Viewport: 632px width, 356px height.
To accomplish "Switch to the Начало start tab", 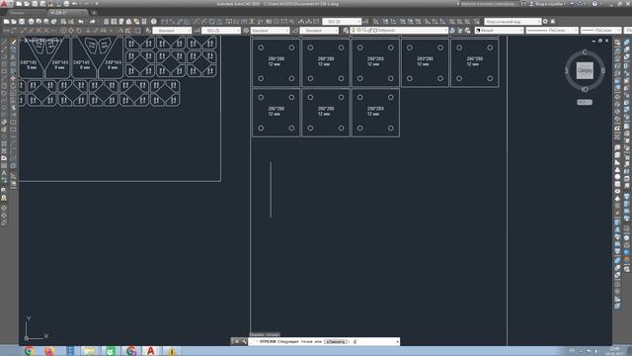I will click(18, 13).
